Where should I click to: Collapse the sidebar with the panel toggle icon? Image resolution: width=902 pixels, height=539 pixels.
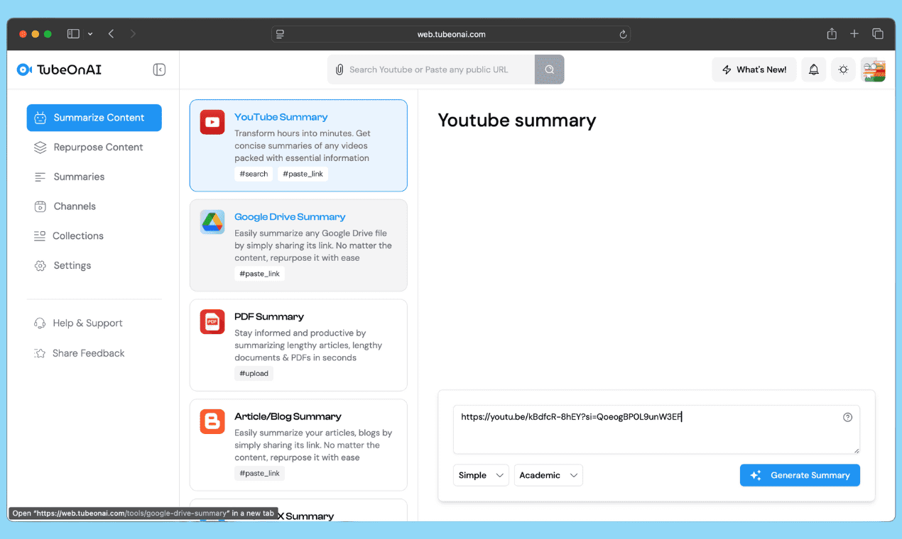(159, 70)
